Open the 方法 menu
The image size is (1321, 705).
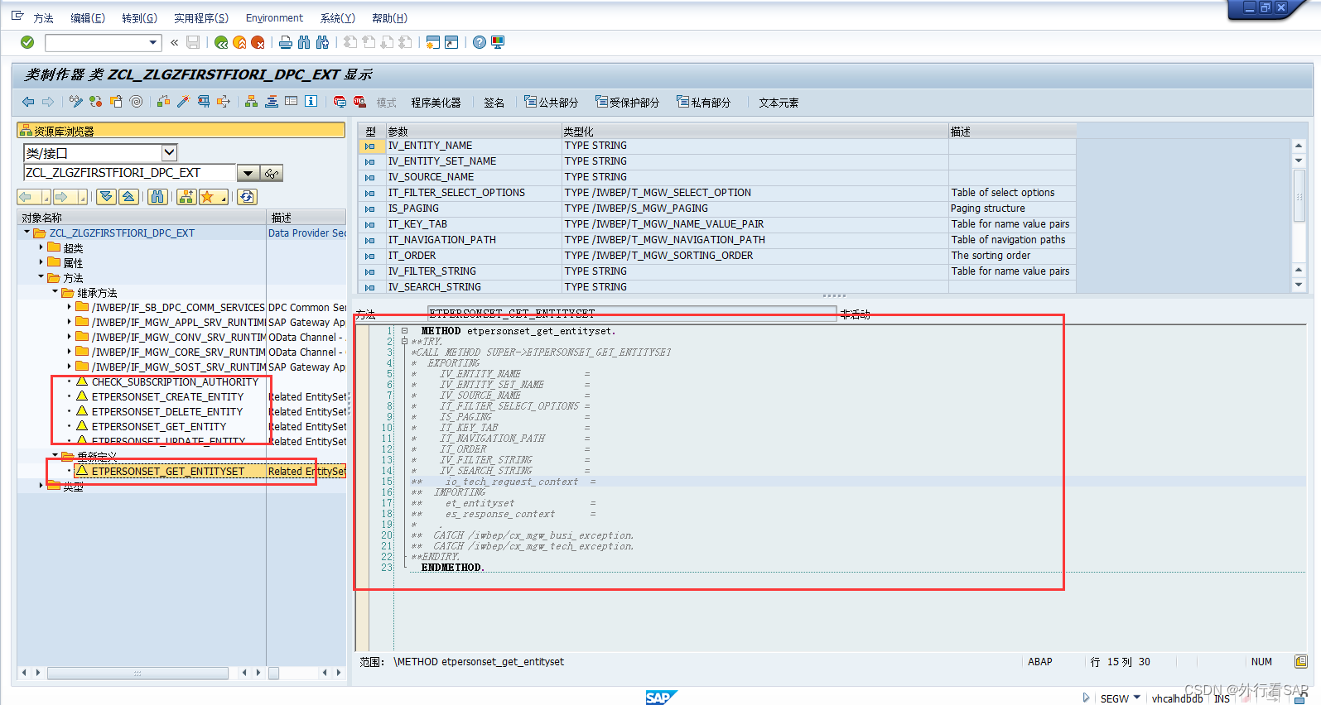(43, 18)
